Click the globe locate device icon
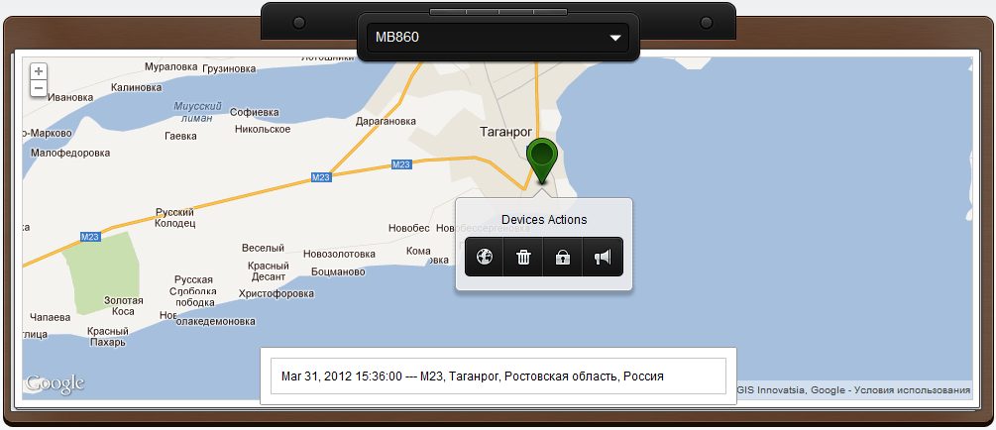Image resolution: width=996 pixels, height=430 pixels. (x=485, y=257)
